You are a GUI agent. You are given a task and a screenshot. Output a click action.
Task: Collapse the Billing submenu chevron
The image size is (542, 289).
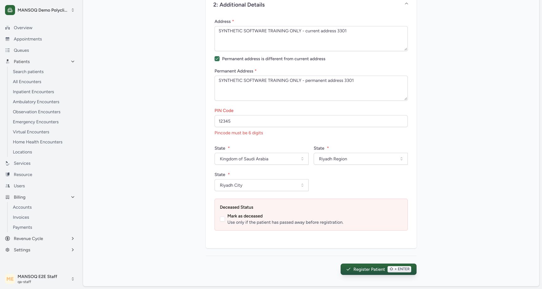73,197
